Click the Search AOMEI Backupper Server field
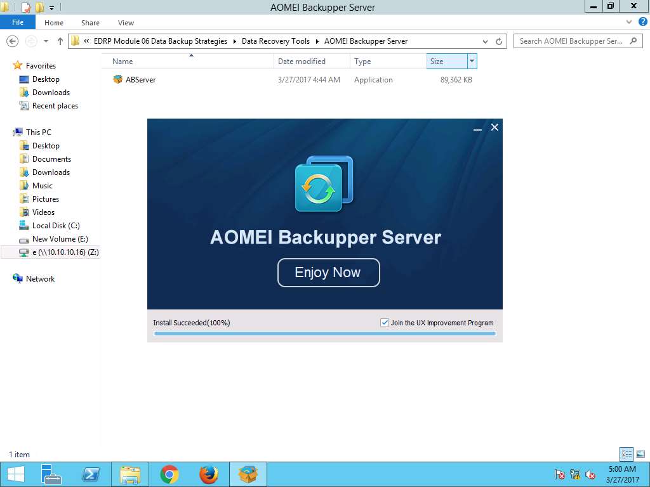This screenshot has height=487, width=650. tap(578, 41)
